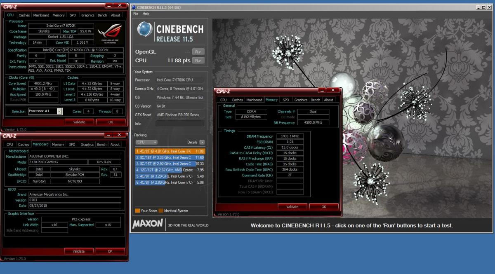Viewport: 495px width, 274px height.
Task: Click the CAS# Latency value 15.0 clocks
Action: [x=290, y=147]
